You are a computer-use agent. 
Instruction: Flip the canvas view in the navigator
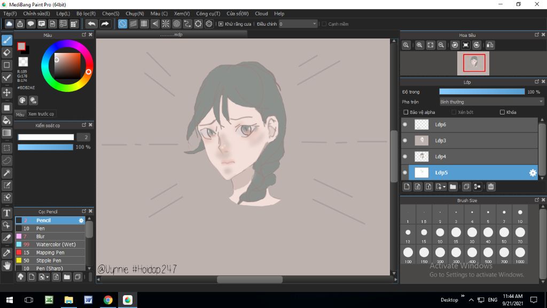(x=490, y=45)
